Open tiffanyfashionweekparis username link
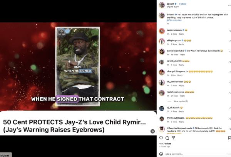Viewport: 231px width, 157px height. 179,128
